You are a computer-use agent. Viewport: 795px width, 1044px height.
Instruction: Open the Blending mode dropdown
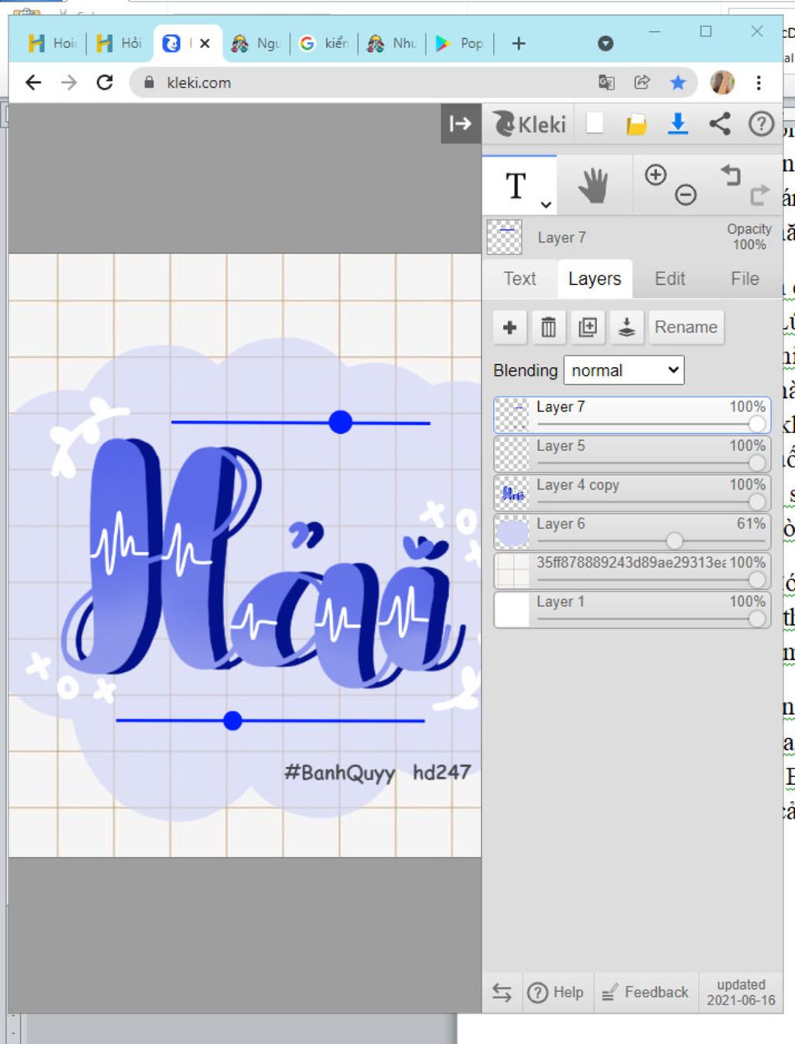[624, 370]
